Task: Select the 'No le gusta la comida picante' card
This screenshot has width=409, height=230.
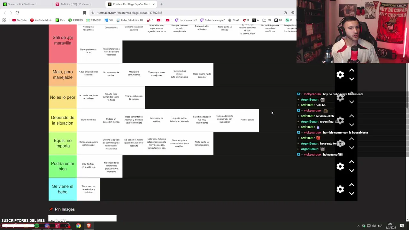Action: pos(202,143)
